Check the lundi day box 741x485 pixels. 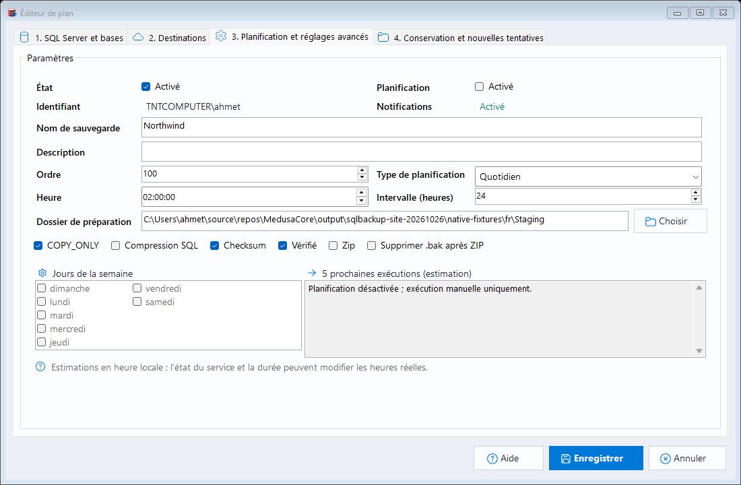pos(42,302)
